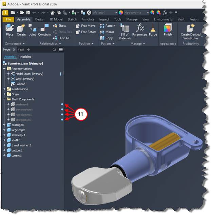The image size is (211, 215).
Task: Expand the casting2:1 component
Action: (4, 125)
